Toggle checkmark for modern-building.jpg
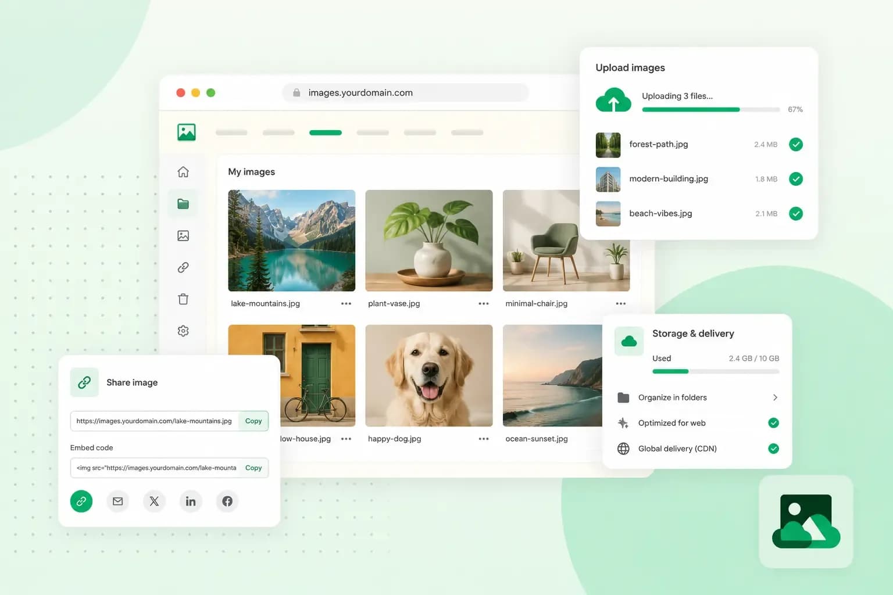This screenshot has width=893, height=595. [x=796, y=179]
